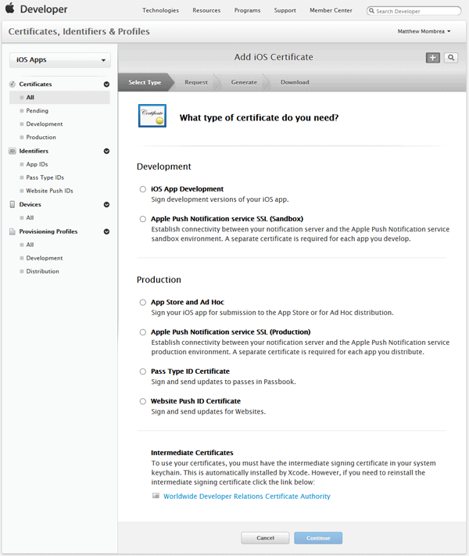Click the Provisioning Profiles document icon

(x=12, y=231)
